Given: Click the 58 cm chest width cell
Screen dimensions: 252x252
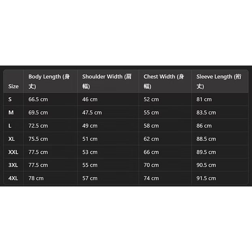Looking at the screenshot, I should 151,126.
